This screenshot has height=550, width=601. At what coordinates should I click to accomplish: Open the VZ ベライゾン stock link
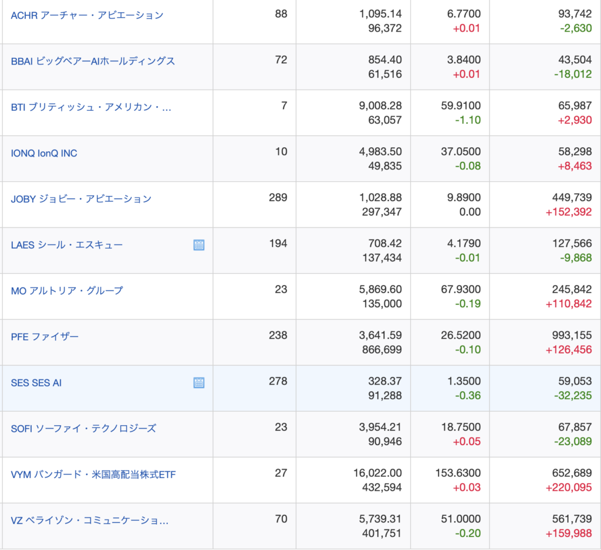[x=90, y=520]
